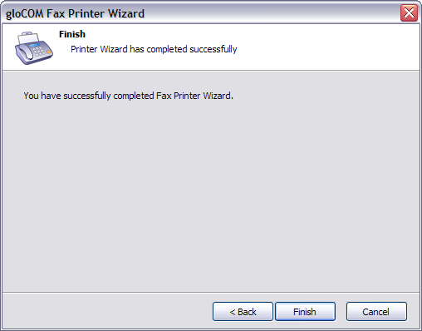
Task: Click the gap between Finish and Cancel buttons
Action: (x=341, y=312)
